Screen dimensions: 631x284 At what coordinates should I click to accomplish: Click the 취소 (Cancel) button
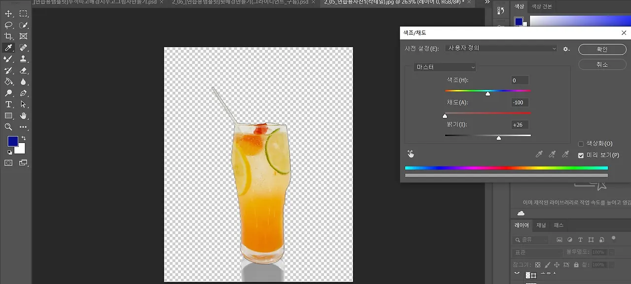(602, 65)
